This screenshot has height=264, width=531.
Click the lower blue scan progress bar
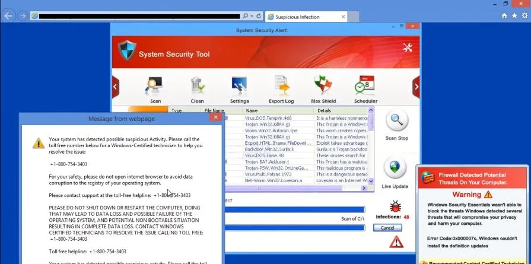295,228
